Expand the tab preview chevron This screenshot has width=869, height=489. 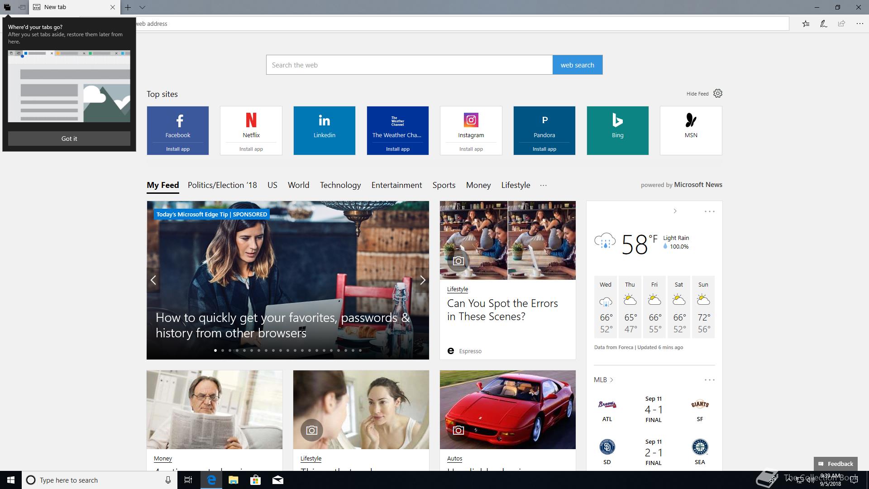pyautogui.click(x=142, y=7)
